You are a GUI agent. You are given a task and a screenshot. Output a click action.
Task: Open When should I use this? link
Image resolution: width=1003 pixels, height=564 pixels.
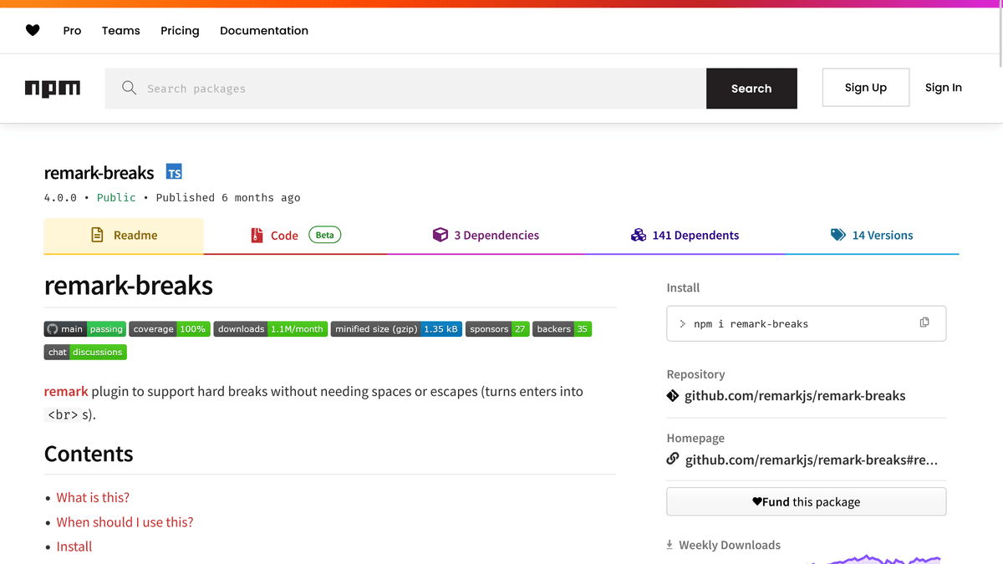125,522
